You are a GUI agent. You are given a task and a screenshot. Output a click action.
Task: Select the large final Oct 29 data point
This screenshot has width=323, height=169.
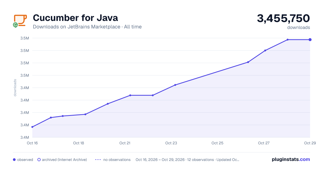pyautogui.click(x=310, y=40)
